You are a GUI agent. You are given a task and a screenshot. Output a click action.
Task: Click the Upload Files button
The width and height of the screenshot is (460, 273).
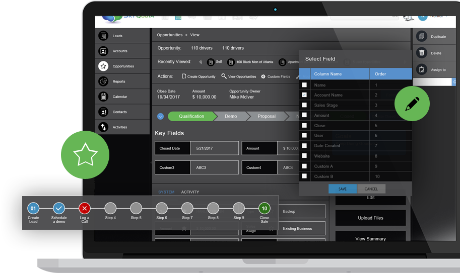(370, 218)
